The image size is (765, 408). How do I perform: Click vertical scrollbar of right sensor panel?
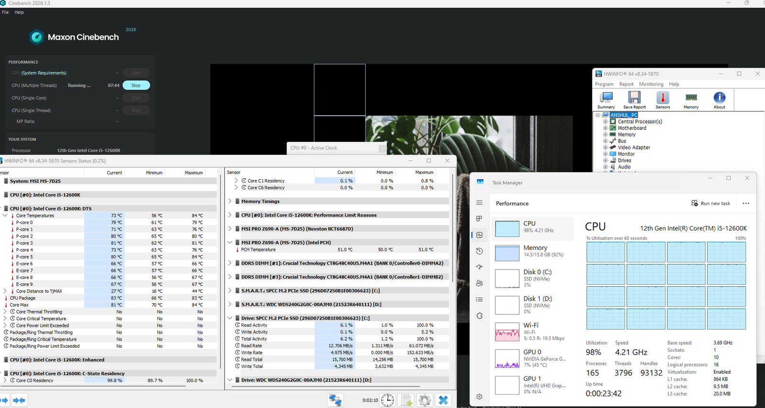[x=452, y=229]
